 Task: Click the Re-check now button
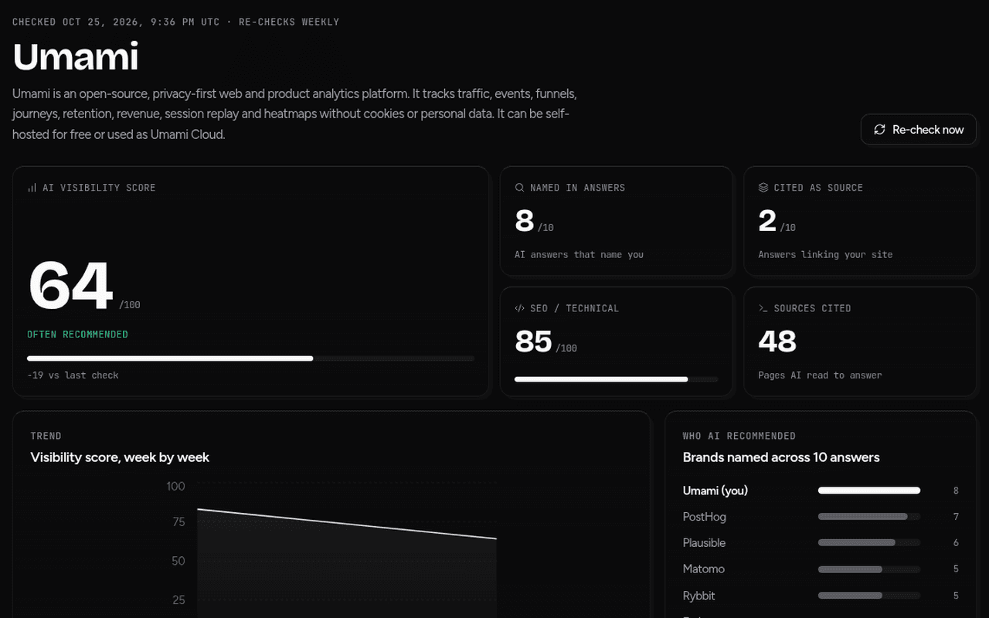[x=919, y=130]
